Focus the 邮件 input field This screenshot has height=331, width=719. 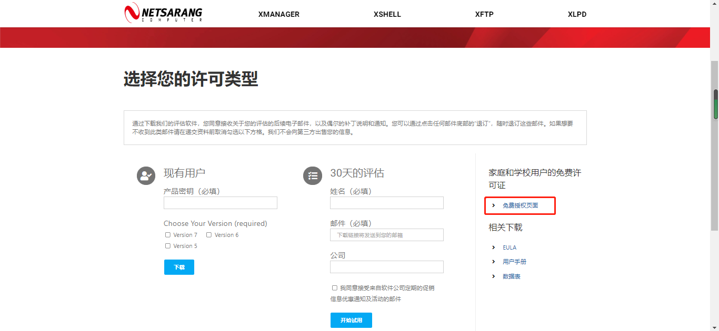387,235
